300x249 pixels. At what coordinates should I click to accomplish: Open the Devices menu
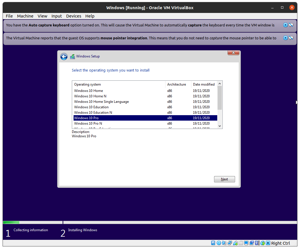pos(74,16)
